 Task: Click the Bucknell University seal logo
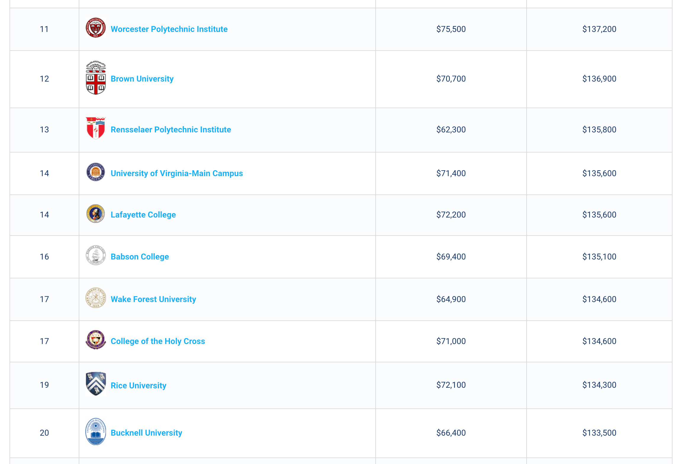tap(96, 431)
